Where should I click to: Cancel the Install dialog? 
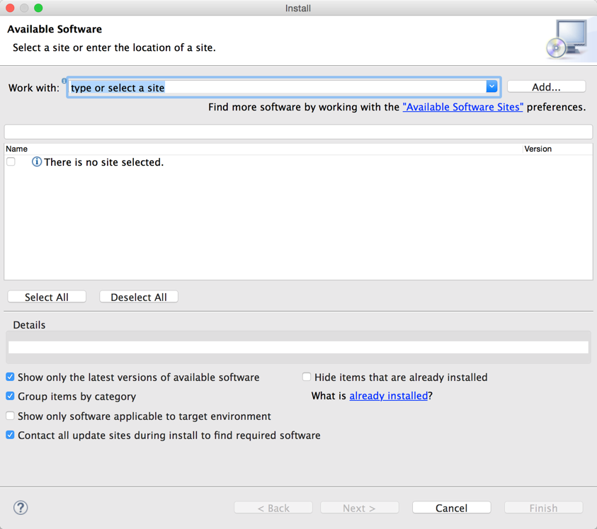pos(451,508)
